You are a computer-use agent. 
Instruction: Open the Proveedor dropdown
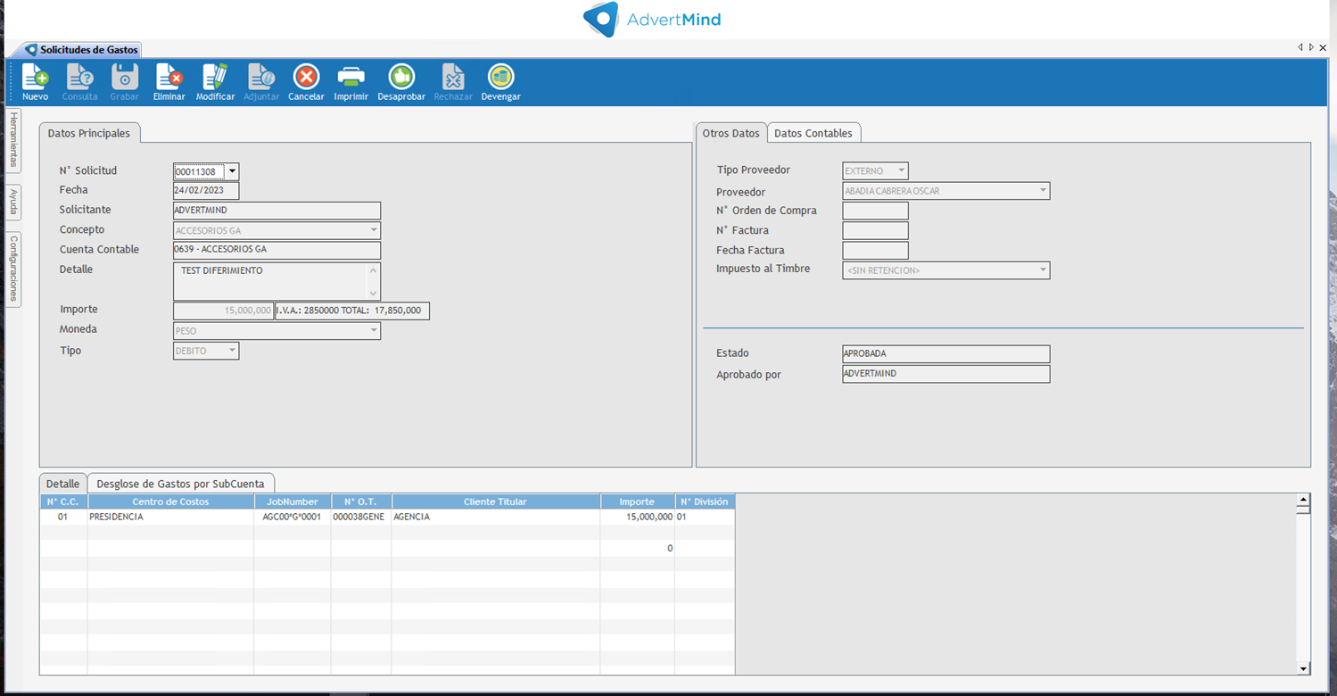pyautogui.click(x=1043, y=190)
